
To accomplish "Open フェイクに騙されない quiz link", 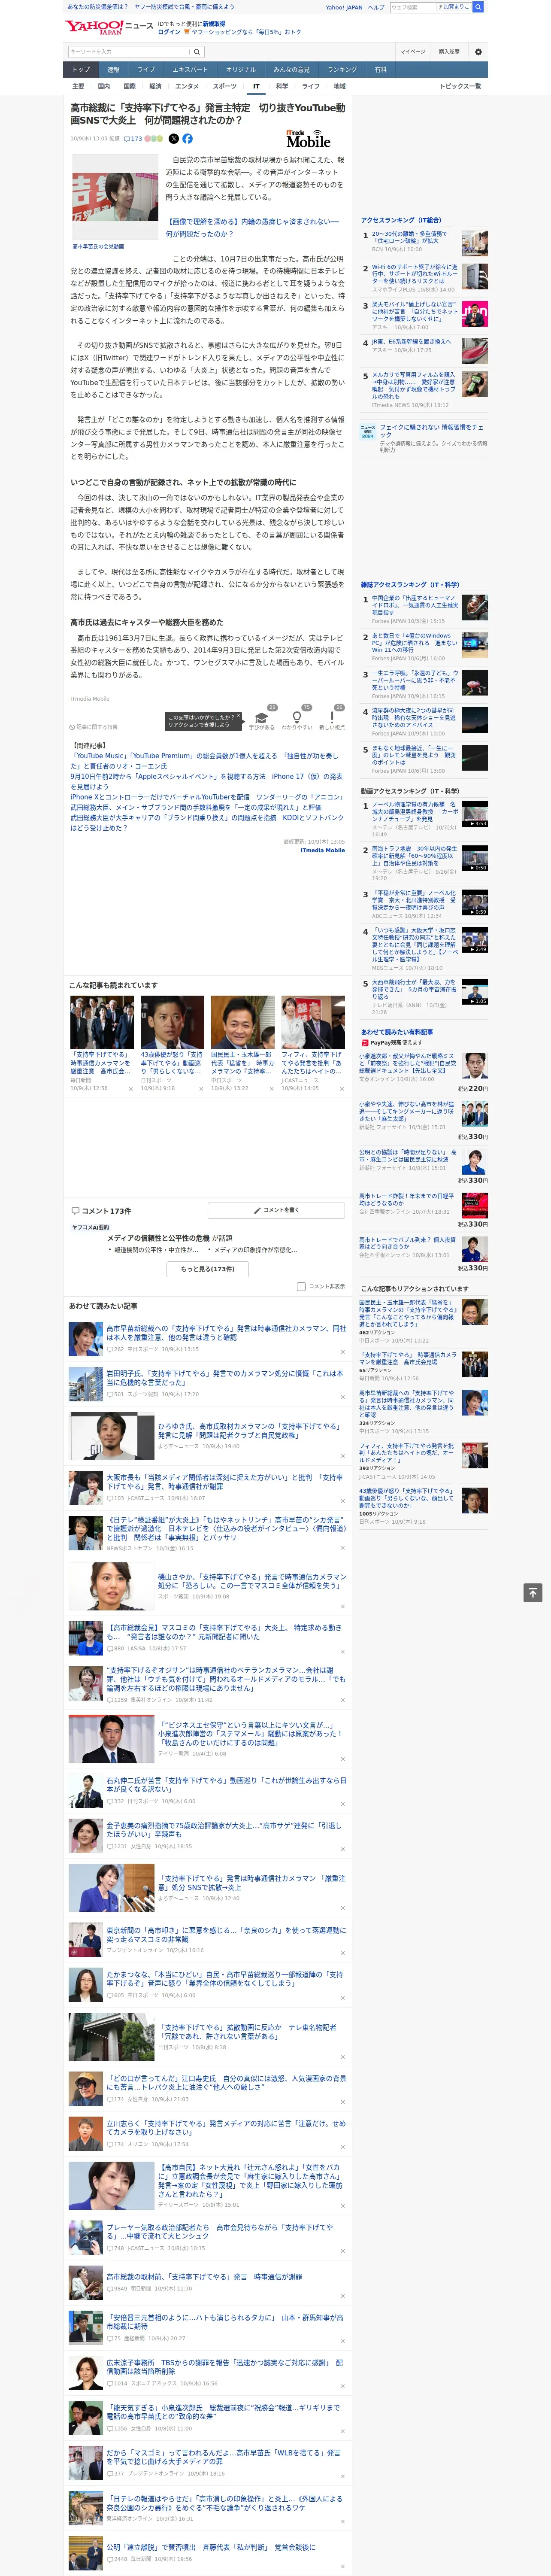I will (431, 431).
